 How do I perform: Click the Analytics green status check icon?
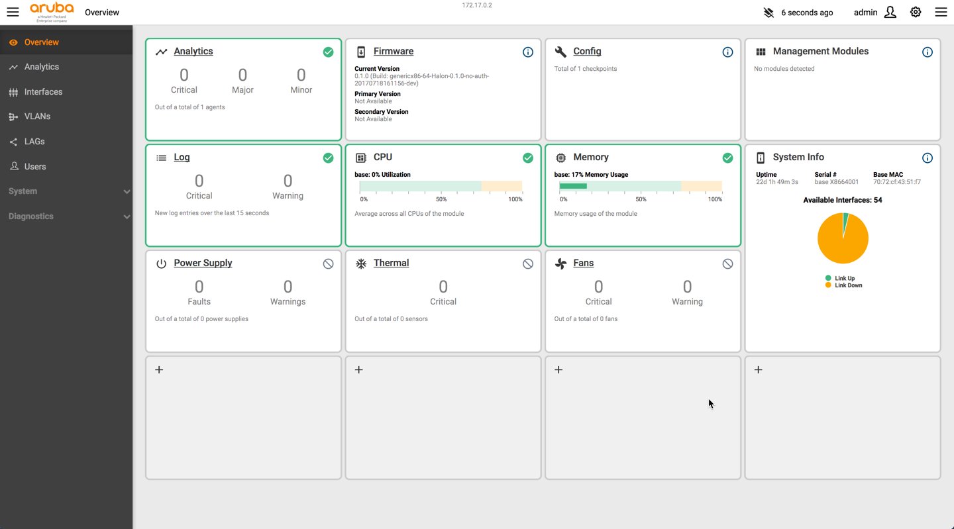click(x=328, y=52)
